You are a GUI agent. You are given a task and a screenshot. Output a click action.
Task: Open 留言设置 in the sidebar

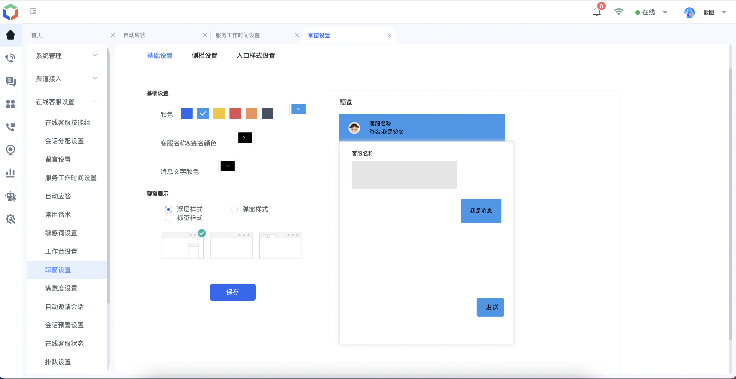click(x=58, y=159)
